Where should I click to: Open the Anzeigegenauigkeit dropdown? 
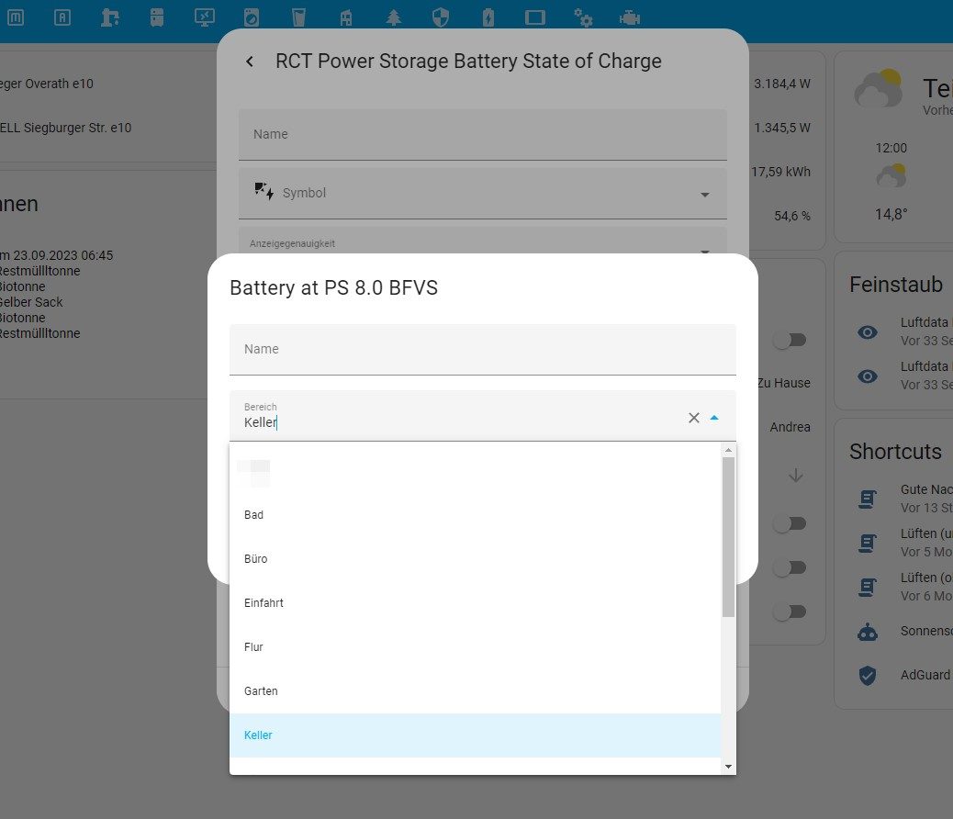704,251
